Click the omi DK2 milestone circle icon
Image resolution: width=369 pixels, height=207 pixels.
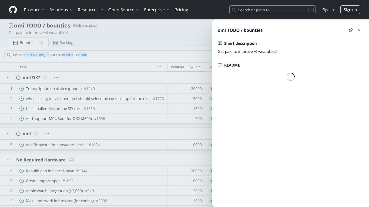18,78
